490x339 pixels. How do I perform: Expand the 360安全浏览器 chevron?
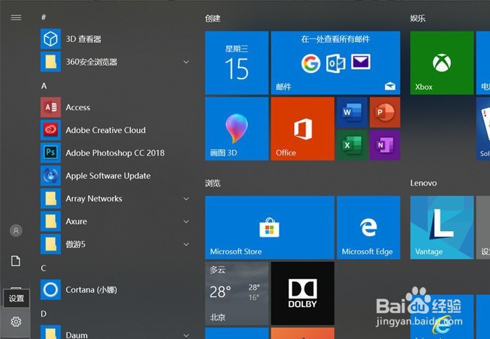(186, 62)
